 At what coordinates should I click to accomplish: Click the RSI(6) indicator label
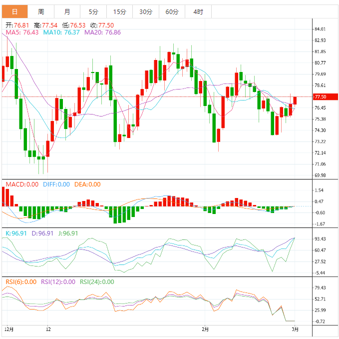[21, 282]
